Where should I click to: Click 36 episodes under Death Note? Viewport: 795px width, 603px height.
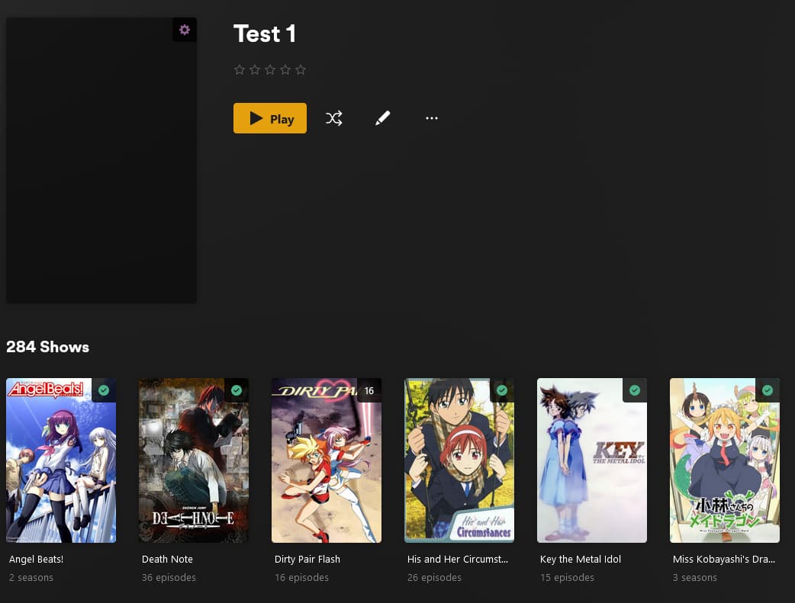point(169,577)
